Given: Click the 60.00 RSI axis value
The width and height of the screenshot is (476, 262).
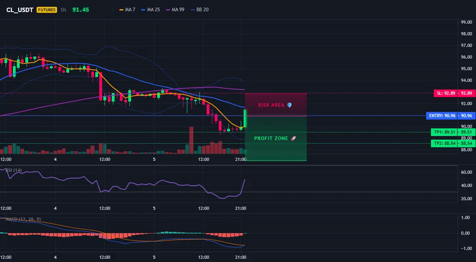Looking at the screenshot, I should click(x=466, y=172).
